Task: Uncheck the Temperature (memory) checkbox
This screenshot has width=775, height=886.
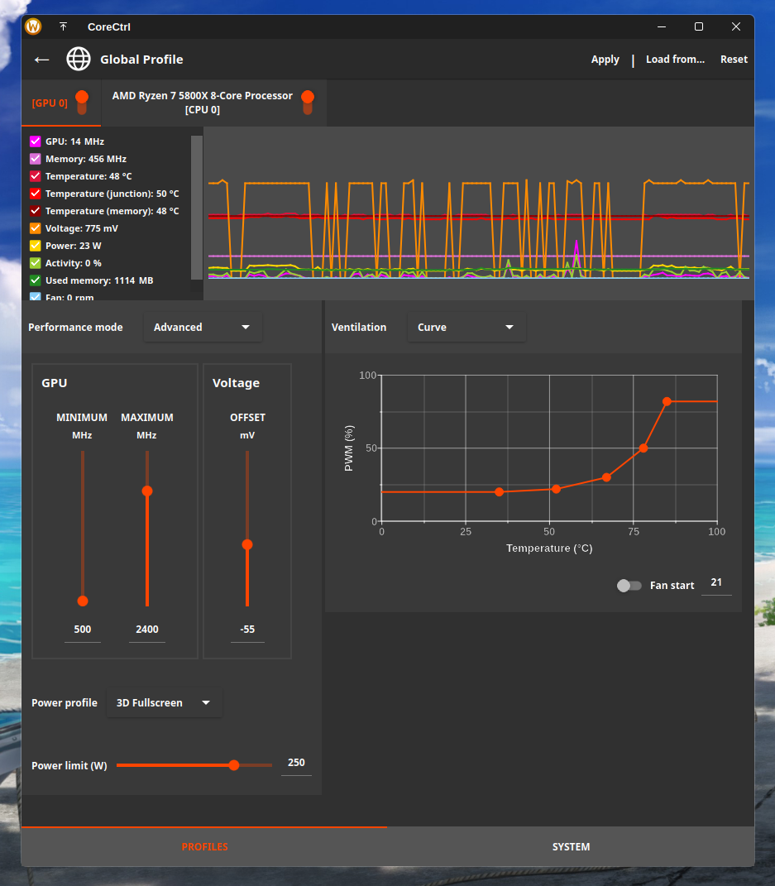Action: click(x=35, y=211)
